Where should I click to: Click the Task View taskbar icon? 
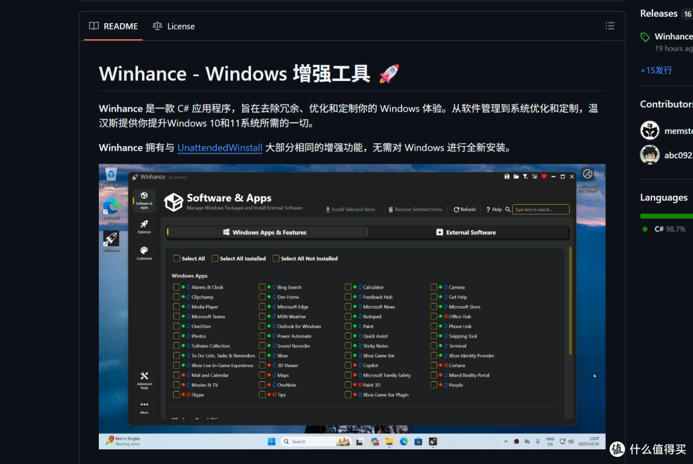pyautogui.click(x=360, y=442)
